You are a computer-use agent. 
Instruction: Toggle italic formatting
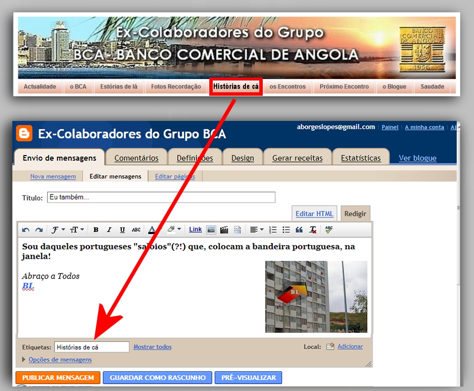tap(109, 230)
